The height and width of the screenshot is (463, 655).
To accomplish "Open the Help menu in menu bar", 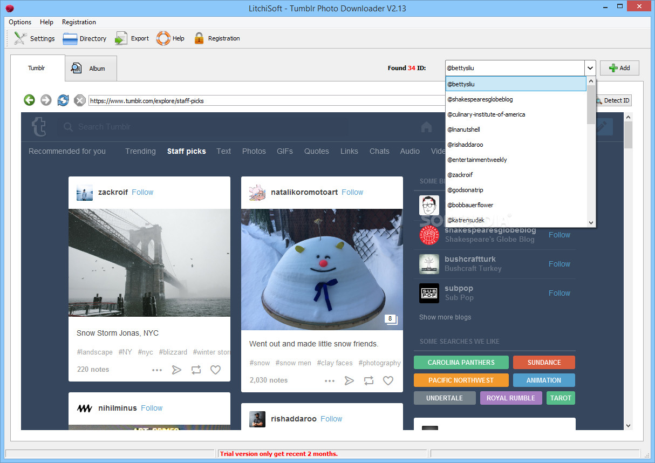I will point(46,22).
